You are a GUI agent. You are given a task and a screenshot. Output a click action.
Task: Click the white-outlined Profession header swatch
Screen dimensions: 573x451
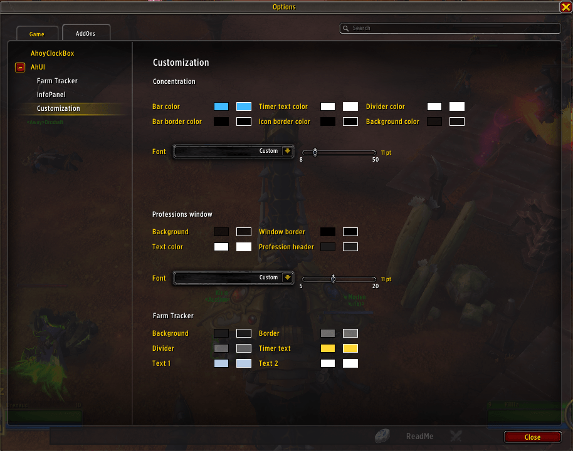[x=350, y=247]
